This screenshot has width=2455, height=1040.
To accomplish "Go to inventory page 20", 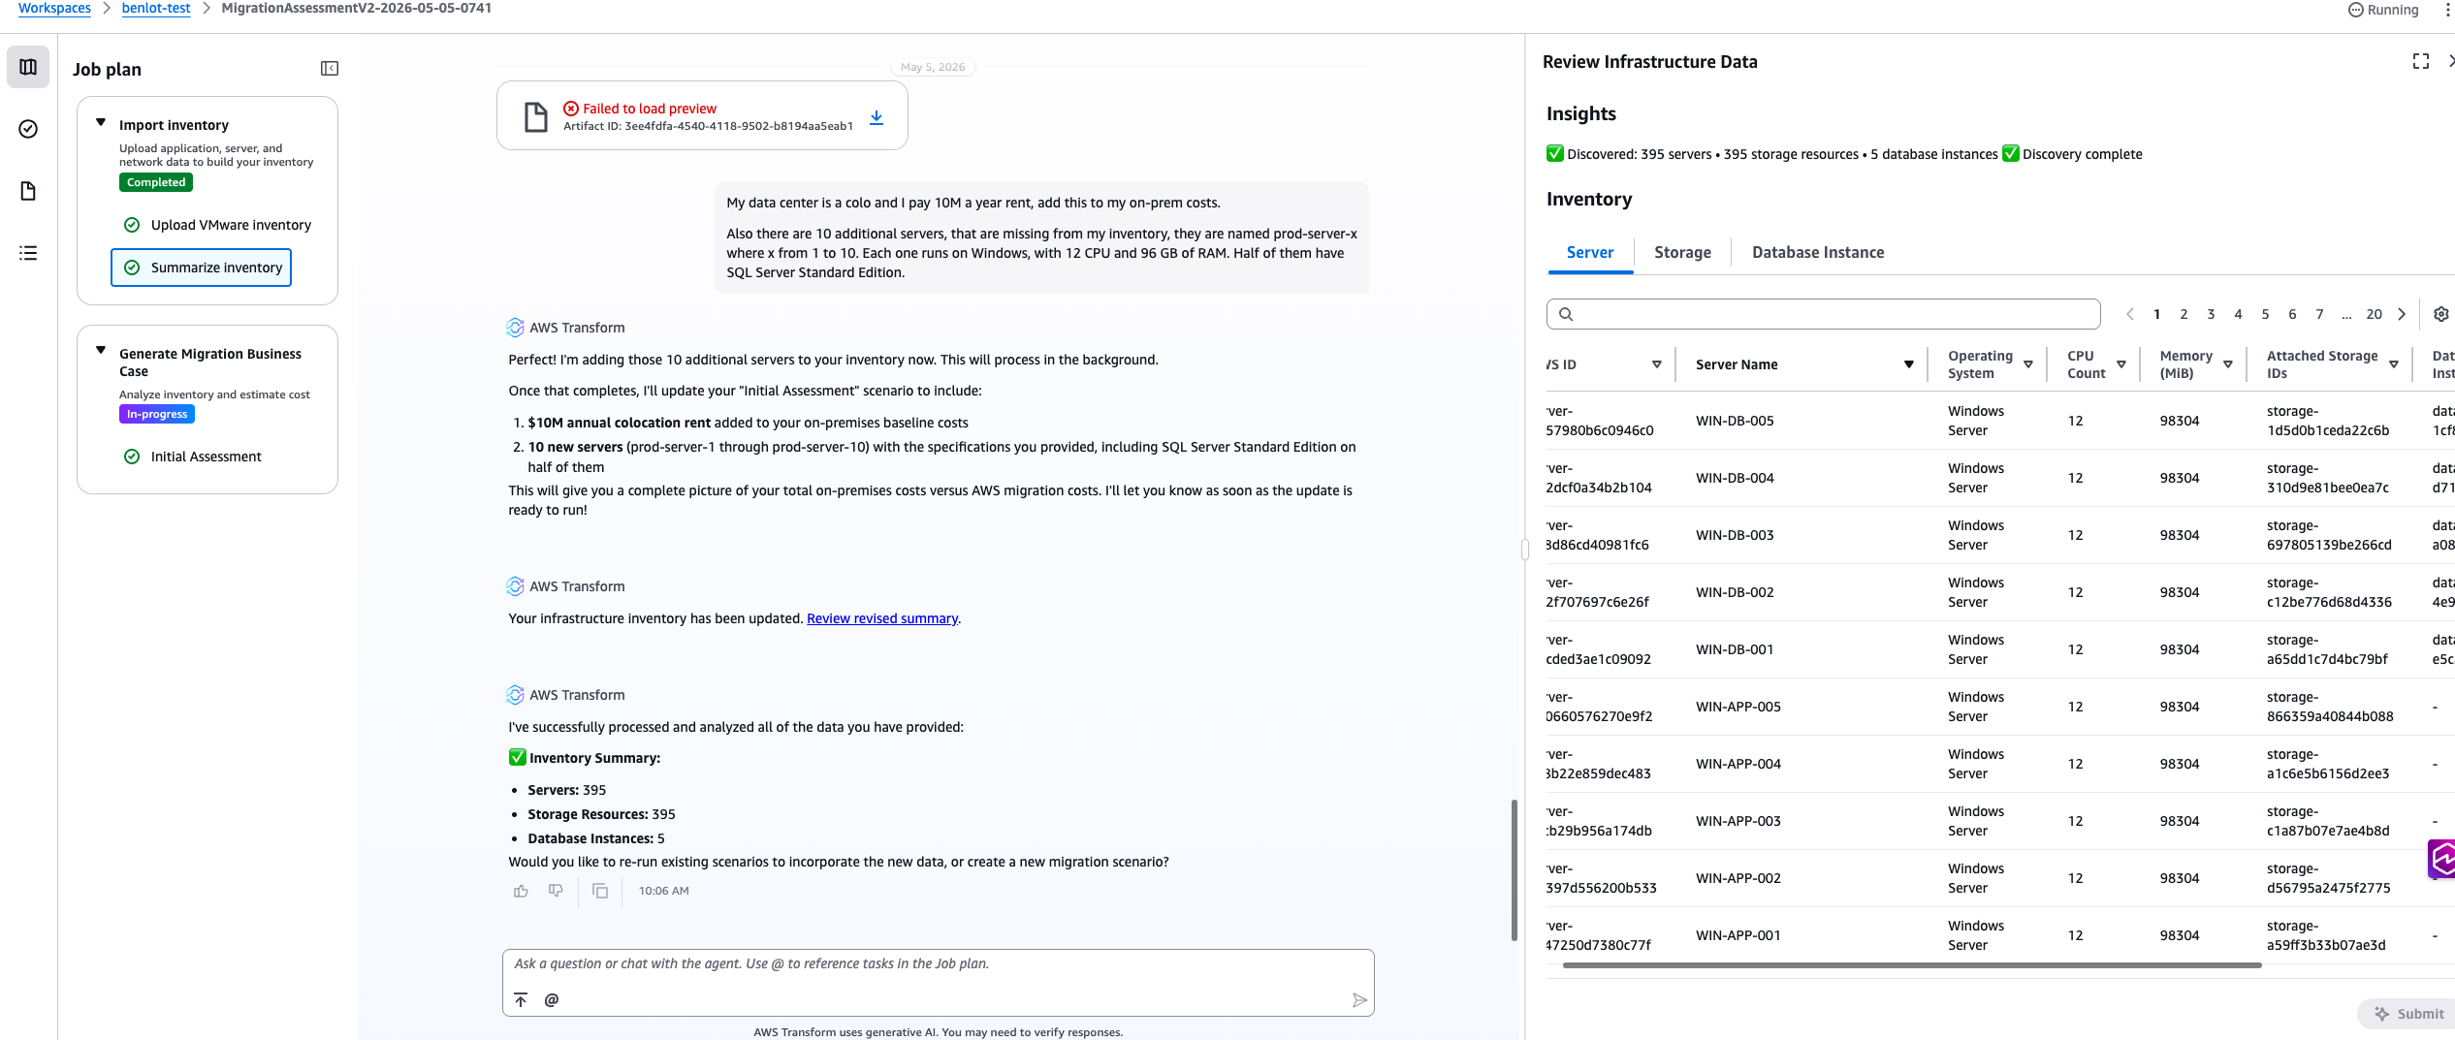I will (x=2374, y=314).
